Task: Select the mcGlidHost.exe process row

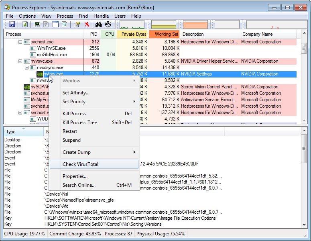Action: 150,55
